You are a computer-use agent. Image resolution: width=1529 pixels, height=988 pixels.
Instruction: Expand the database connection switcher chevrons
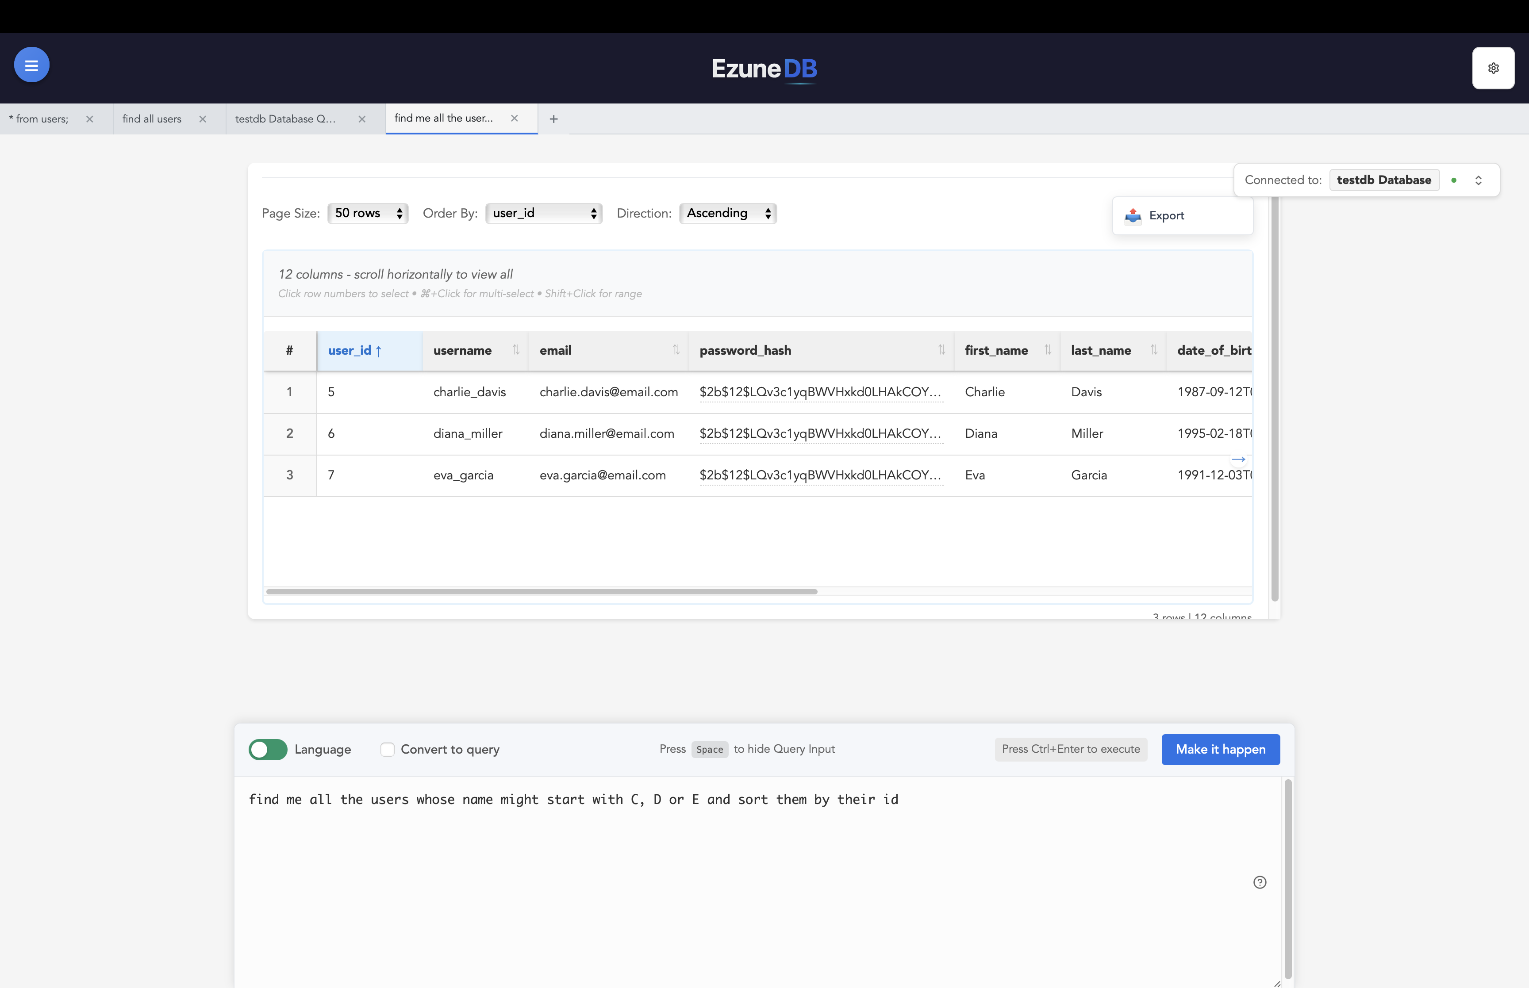pyautogui.click(x=1478, y=180)
